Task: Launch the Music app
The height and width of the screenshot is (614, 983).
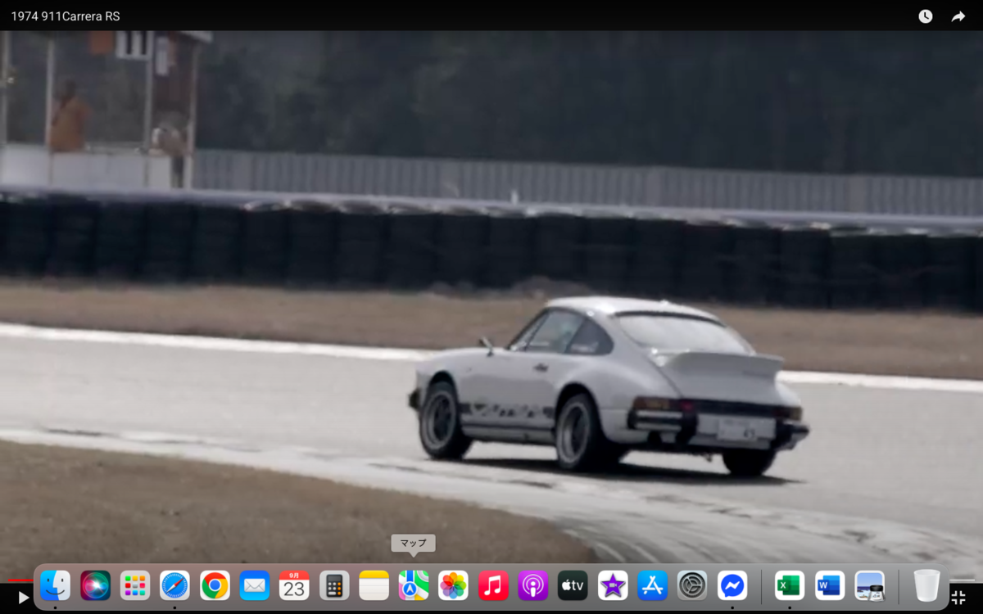Action: (493, 585)
